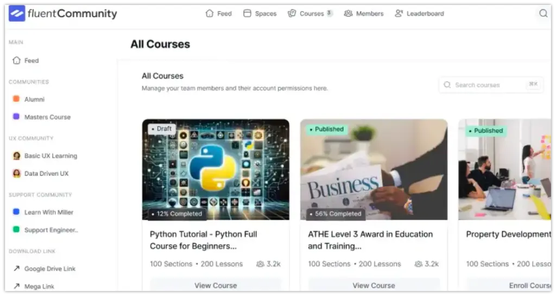Open the Feed tab in top navigation
The height and width of the screenshot is (296, 556).
(x=219, y=14)
